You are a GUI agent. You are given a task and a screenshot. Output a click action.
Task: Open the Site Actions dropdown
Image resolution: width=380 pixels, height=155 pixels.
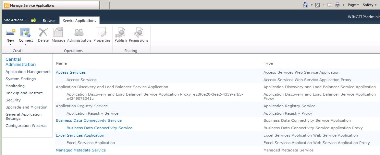pos(15,20)
